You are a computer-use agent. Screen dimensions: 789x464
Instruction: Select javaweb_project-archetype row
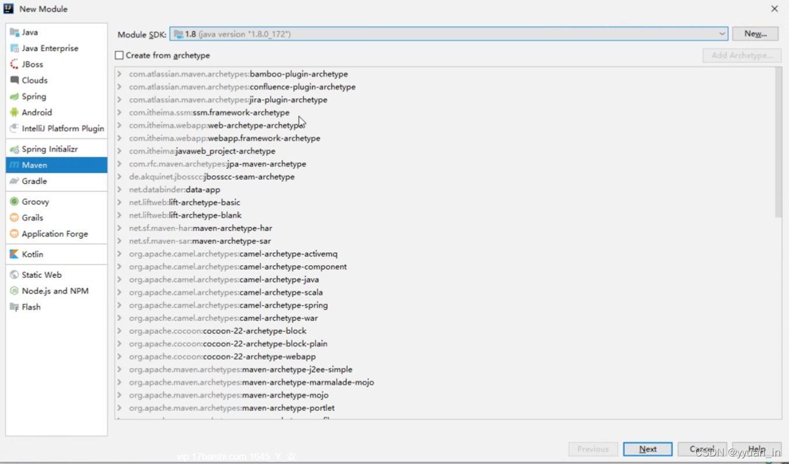point(445,151)
